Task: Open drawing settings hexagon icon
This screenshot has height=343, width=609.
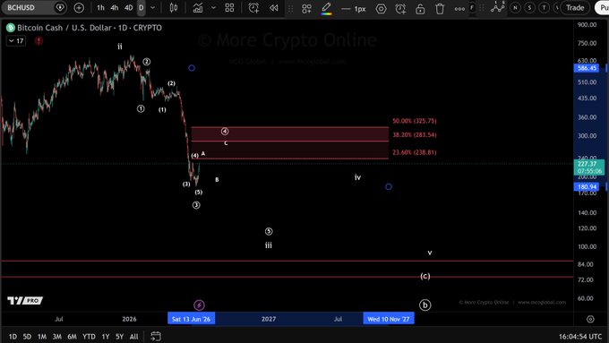Action: (x=381, y=9)
